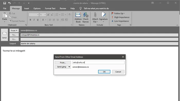Open Quick Access Toolbar customize arrow

point(29,3)
